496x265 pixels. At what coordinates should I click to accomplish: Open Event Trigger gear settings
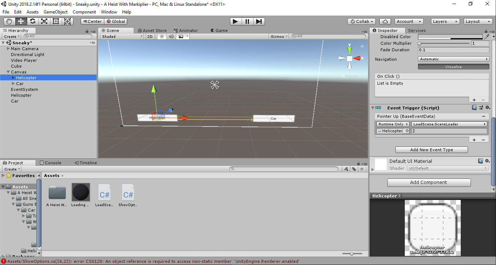point(487,108)
